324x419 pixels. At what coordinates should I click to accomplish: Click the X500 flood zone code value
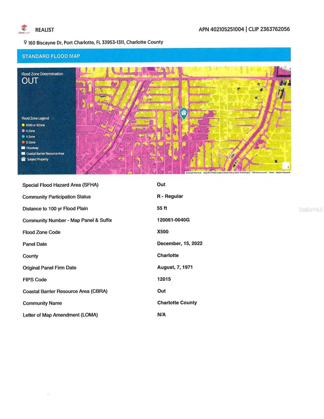click(x=163, y=232)
